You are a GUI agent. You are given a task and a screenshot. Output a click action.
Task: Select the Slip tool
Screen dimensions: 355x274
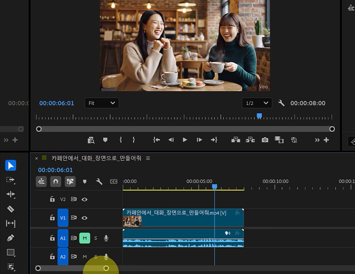(10, 223)
